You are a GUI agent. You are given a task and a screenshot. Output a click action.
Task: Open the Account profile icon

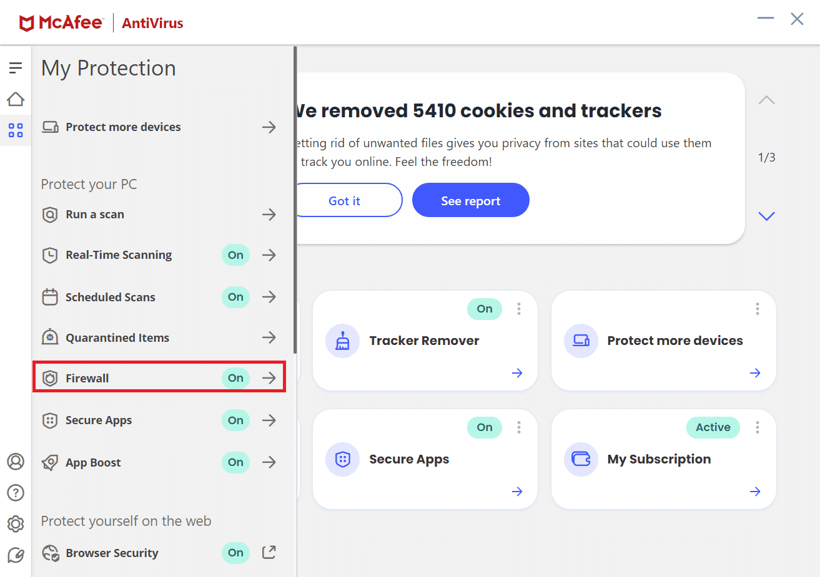point(16,462)
